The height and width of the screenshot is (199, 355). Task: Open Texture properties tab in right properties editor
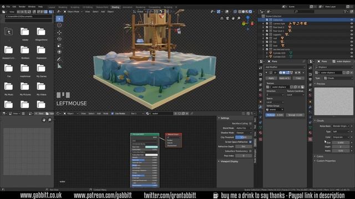coord(310,139)
